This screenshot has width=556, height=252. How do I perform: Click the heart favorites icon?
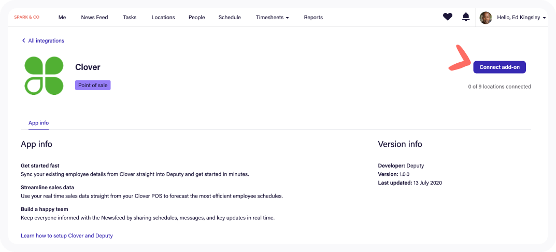448,17
